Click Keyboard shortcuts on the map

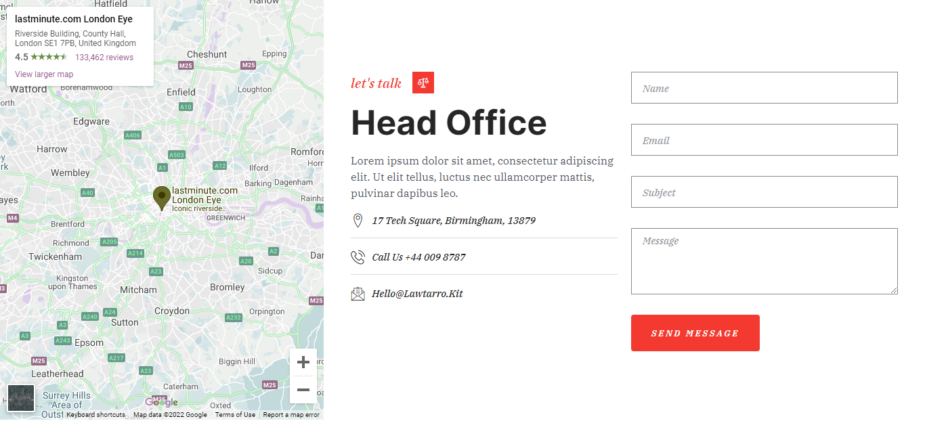coord(95,415)
